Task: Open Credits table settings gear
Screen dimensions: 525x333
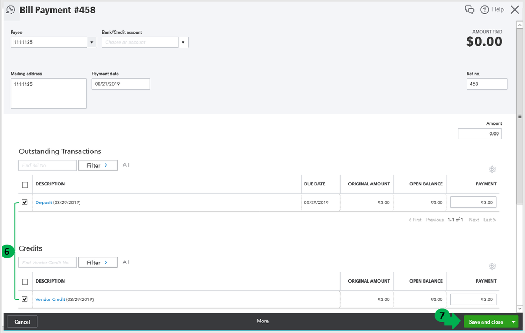Action: (492, 266)
